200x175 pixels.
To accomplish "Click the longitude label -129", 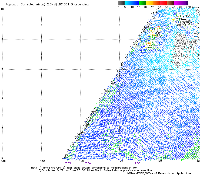I will 81,161.
